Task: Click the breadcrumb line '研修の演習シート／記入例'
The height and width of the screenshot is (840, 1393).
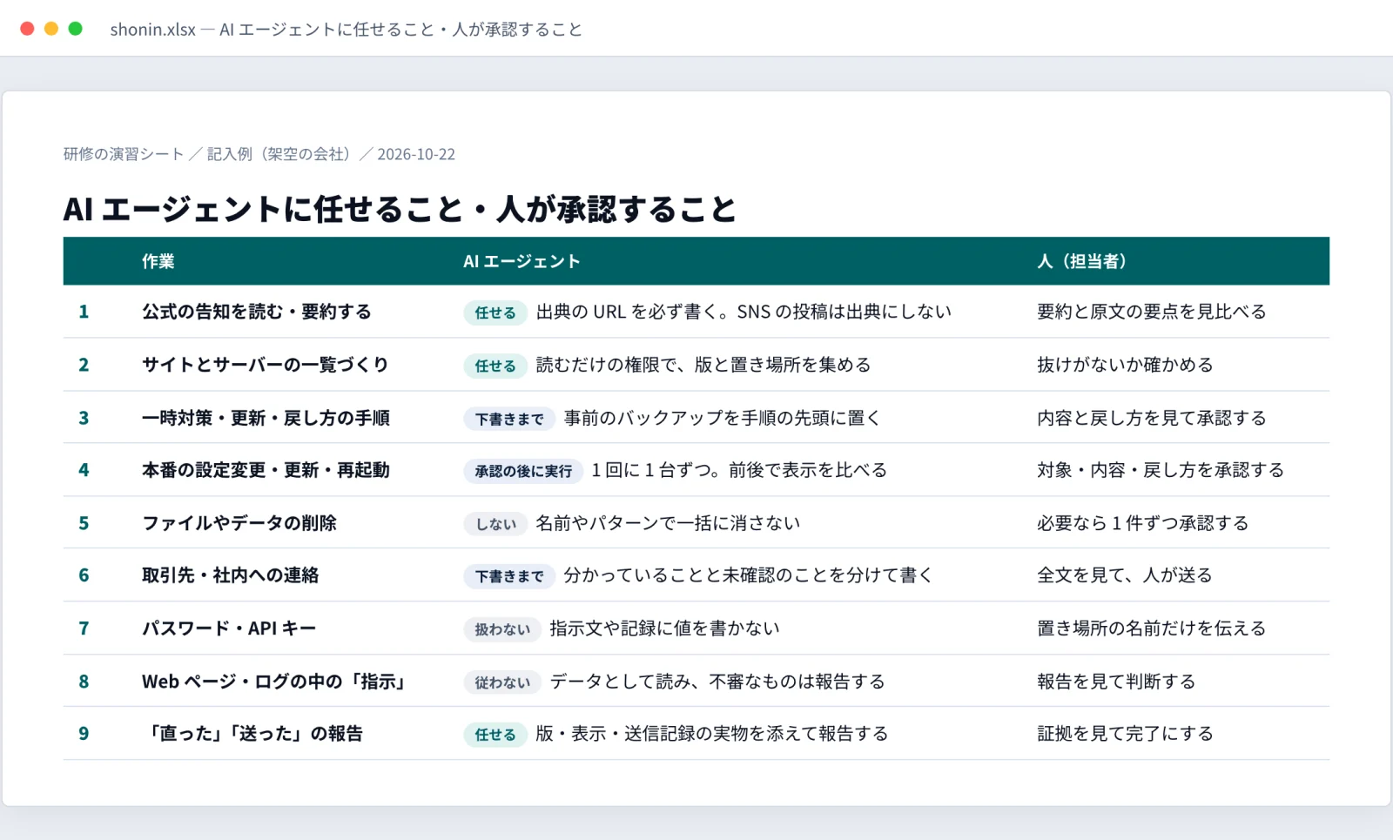Action: tap(259, 154)
